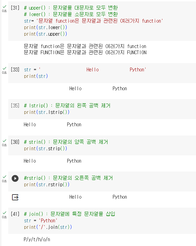This screenshot has width=196, height=246.
Task: Click the print('/'.join(str)) code line
Action: [x=48, y=227]
